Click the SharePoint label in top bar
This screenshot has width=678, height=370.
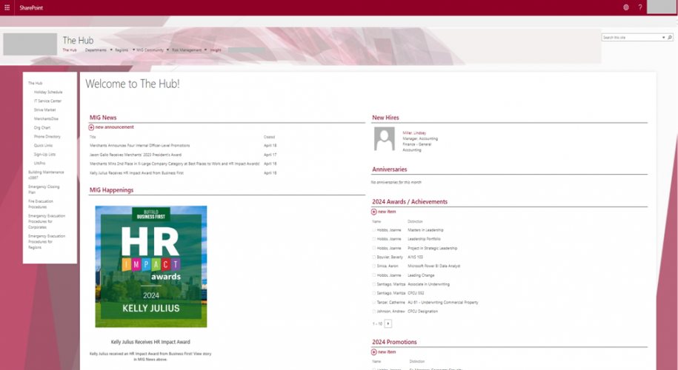31,8
